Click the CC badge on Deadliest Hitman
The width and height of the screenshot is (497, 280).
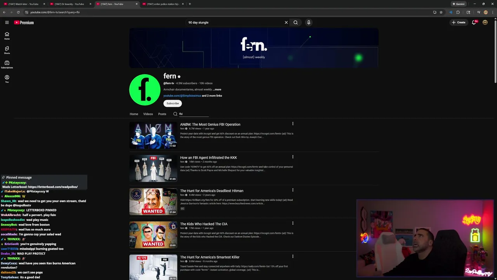pos(182,208)
